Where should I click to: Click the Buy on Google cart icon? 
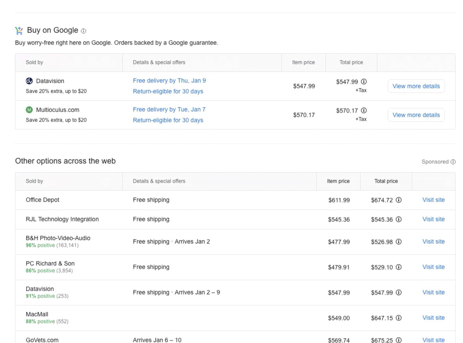[19, 30]
